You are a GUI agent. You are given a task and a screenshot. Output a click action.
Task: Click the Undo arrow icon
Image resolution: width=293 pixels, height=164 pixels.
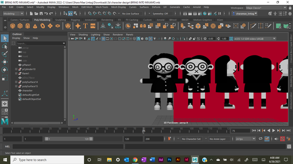click(x=46, y=14)
